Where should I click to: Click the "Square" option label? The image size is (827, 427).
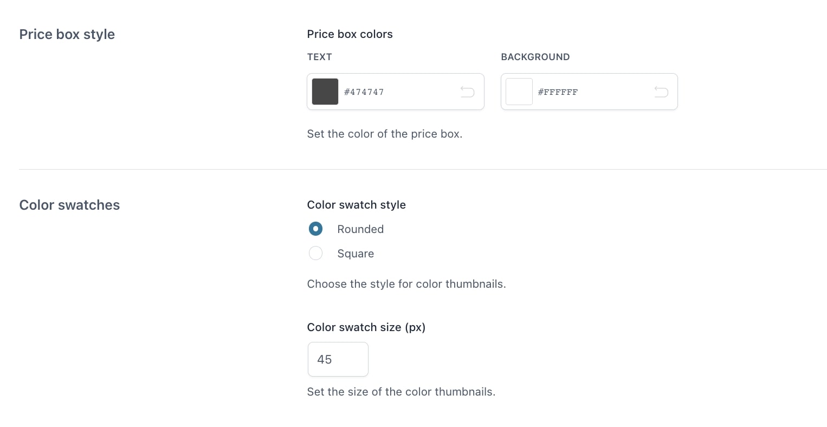point(356,254)
